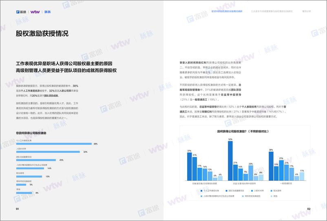This screenshot has height=221, width=327.
Task: Click the 团队完成重要项目 legend color swatch
Action: point(226,191)
